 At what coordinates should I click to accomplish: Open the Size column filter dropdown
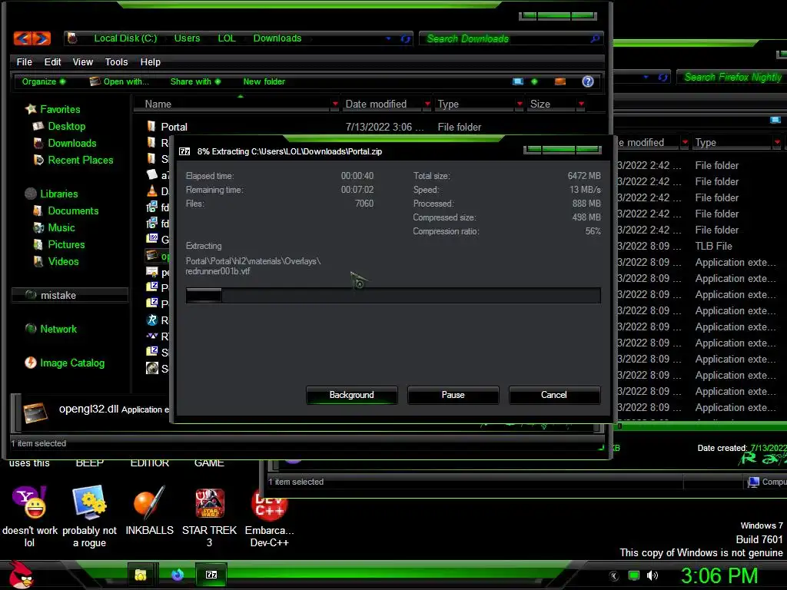[x=581, y=104]
